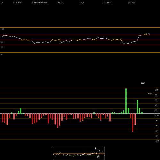Image resolution: width=160 pixels, height=160 pixels.
Task: Click the MR axis label 20
Action: click(x=156, y=110)
